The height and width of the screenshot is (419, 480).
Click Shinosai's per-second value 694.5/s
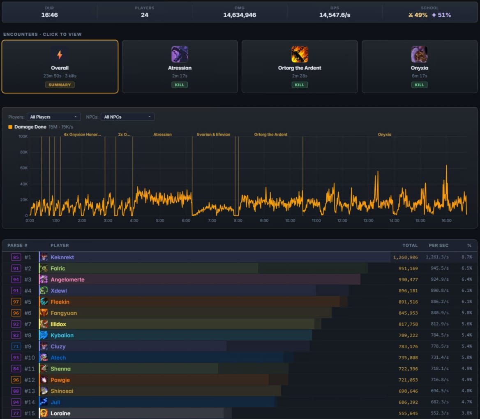click(x=440, y=391)
